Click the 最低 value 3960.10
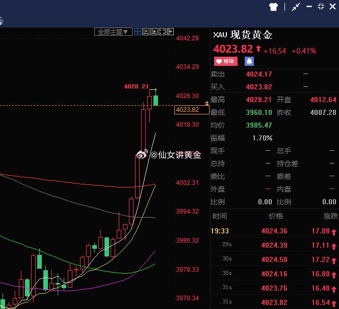This screenshot has width=339, height=309. click(259, 112)
